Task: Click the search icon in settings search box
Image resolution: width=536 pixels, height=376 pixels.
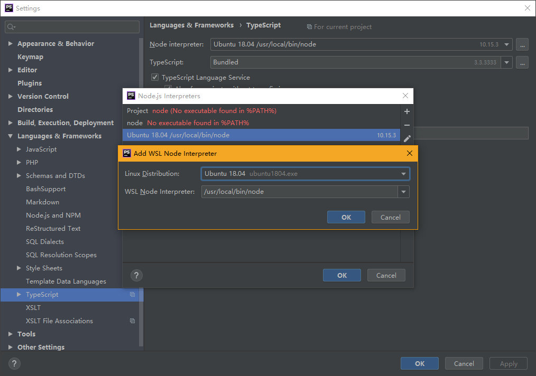Action: click(11, 27)
